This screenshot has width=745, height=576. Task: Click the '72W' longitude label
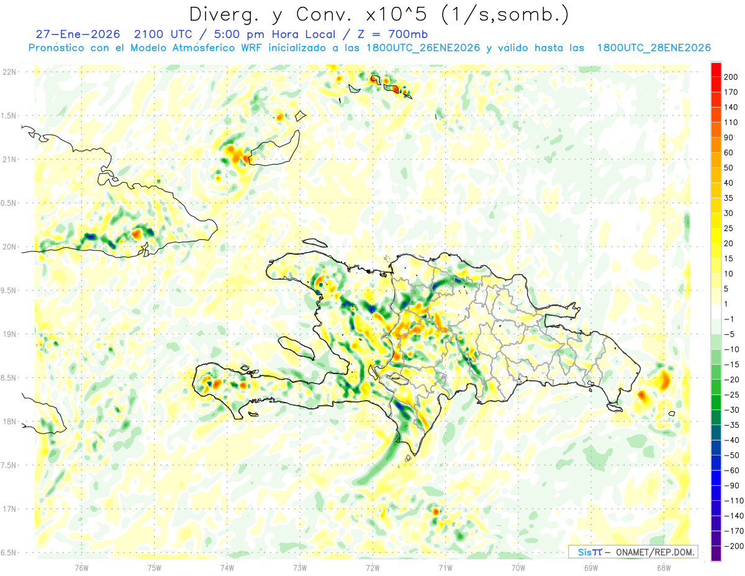pyautogui.click(x=372, y=567)
